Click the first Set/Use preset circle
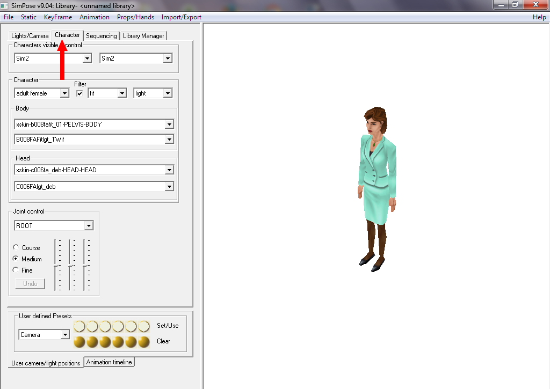 79,326
